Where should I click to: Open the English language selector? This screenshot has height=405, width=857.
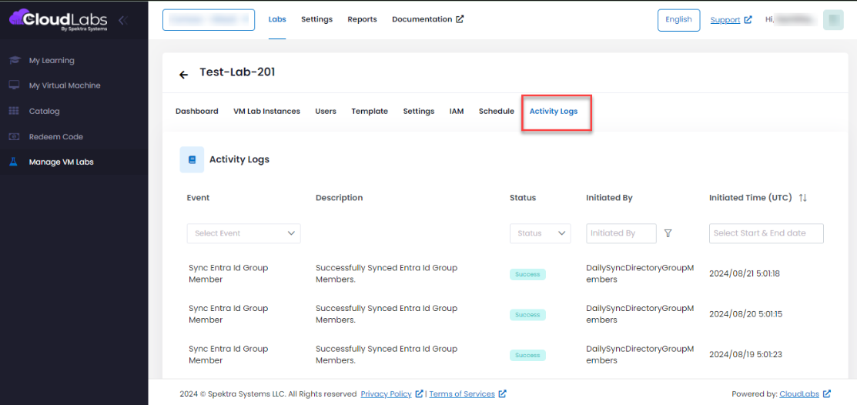click(x=678, y=20)
